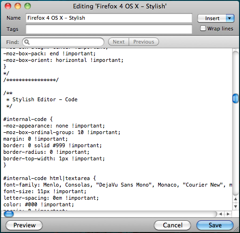Click the 'margin: 0 !important;' line under #internal-code
The width and height of the screenshot is (240, 233).
coord(36,139)
